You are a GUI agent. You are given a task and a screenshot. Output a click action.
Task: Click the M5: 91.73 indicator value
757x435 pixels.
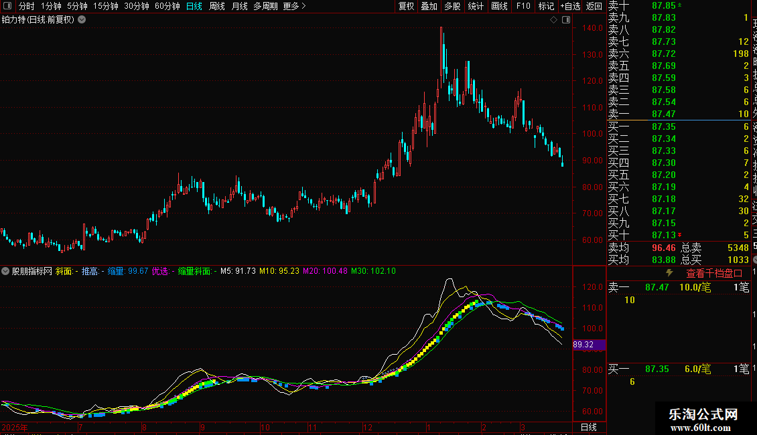tap(238, 271)
